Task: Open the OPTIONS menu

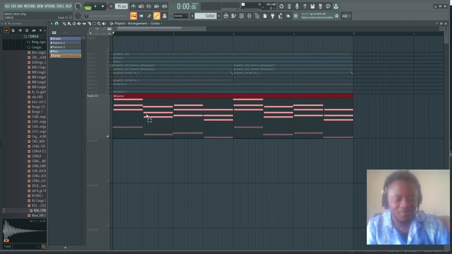Action: tap(50, 6)
